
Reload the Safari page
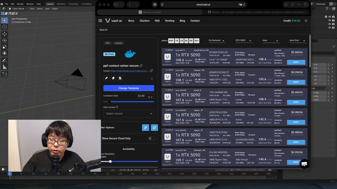tap(244, 5)
